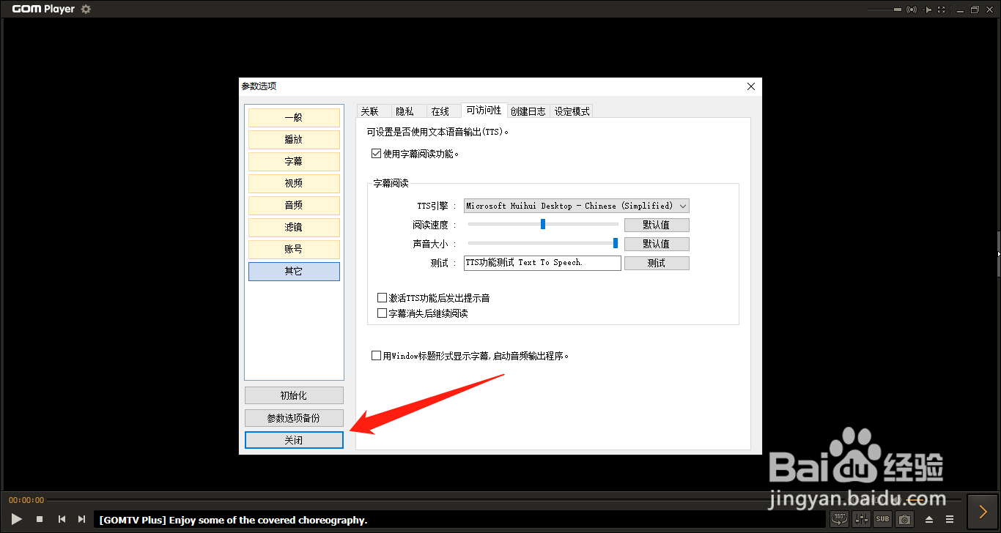Open 视频 settings category

(294, 183)
